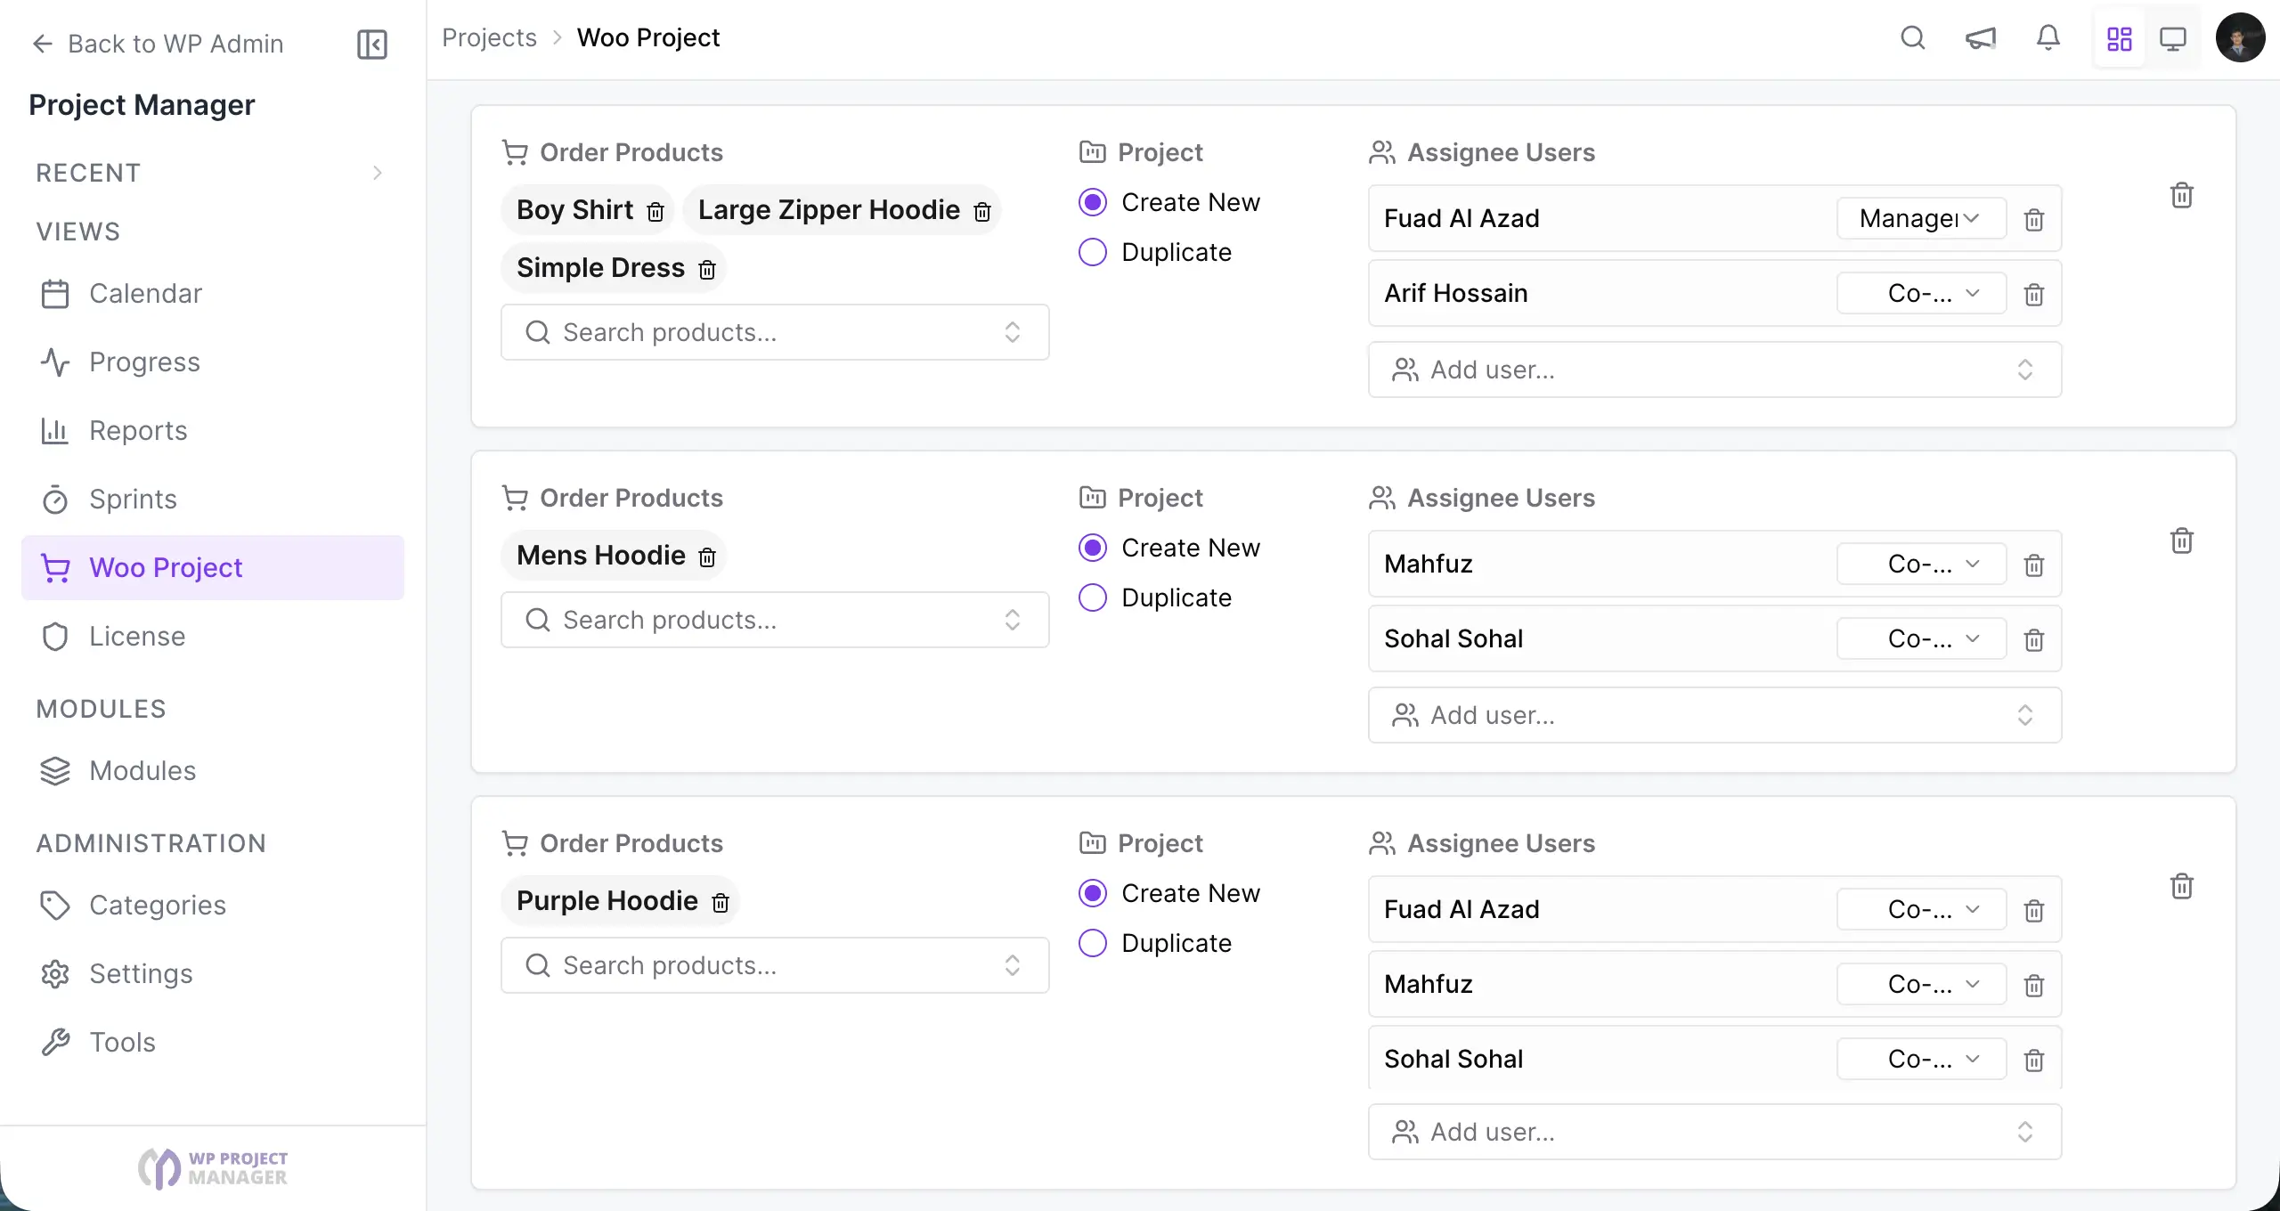Click Arif Hossain assignee name

[1455, 293]
